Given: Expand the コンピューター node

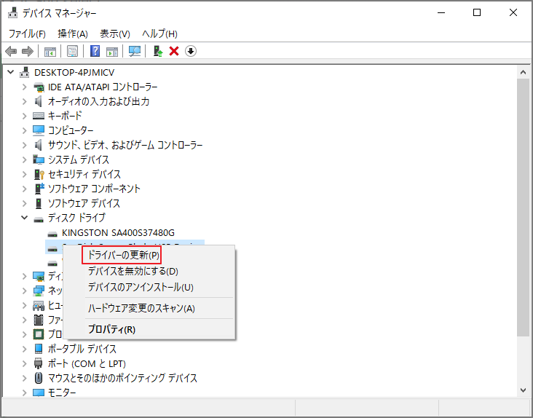Looking at the screenshot, I should 25,130.
